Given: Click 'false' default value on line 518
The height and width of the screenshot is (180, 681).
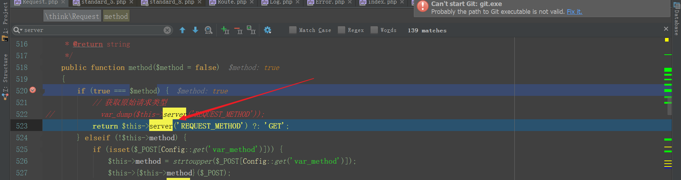Looking at the screenshot, I should 206,67.
